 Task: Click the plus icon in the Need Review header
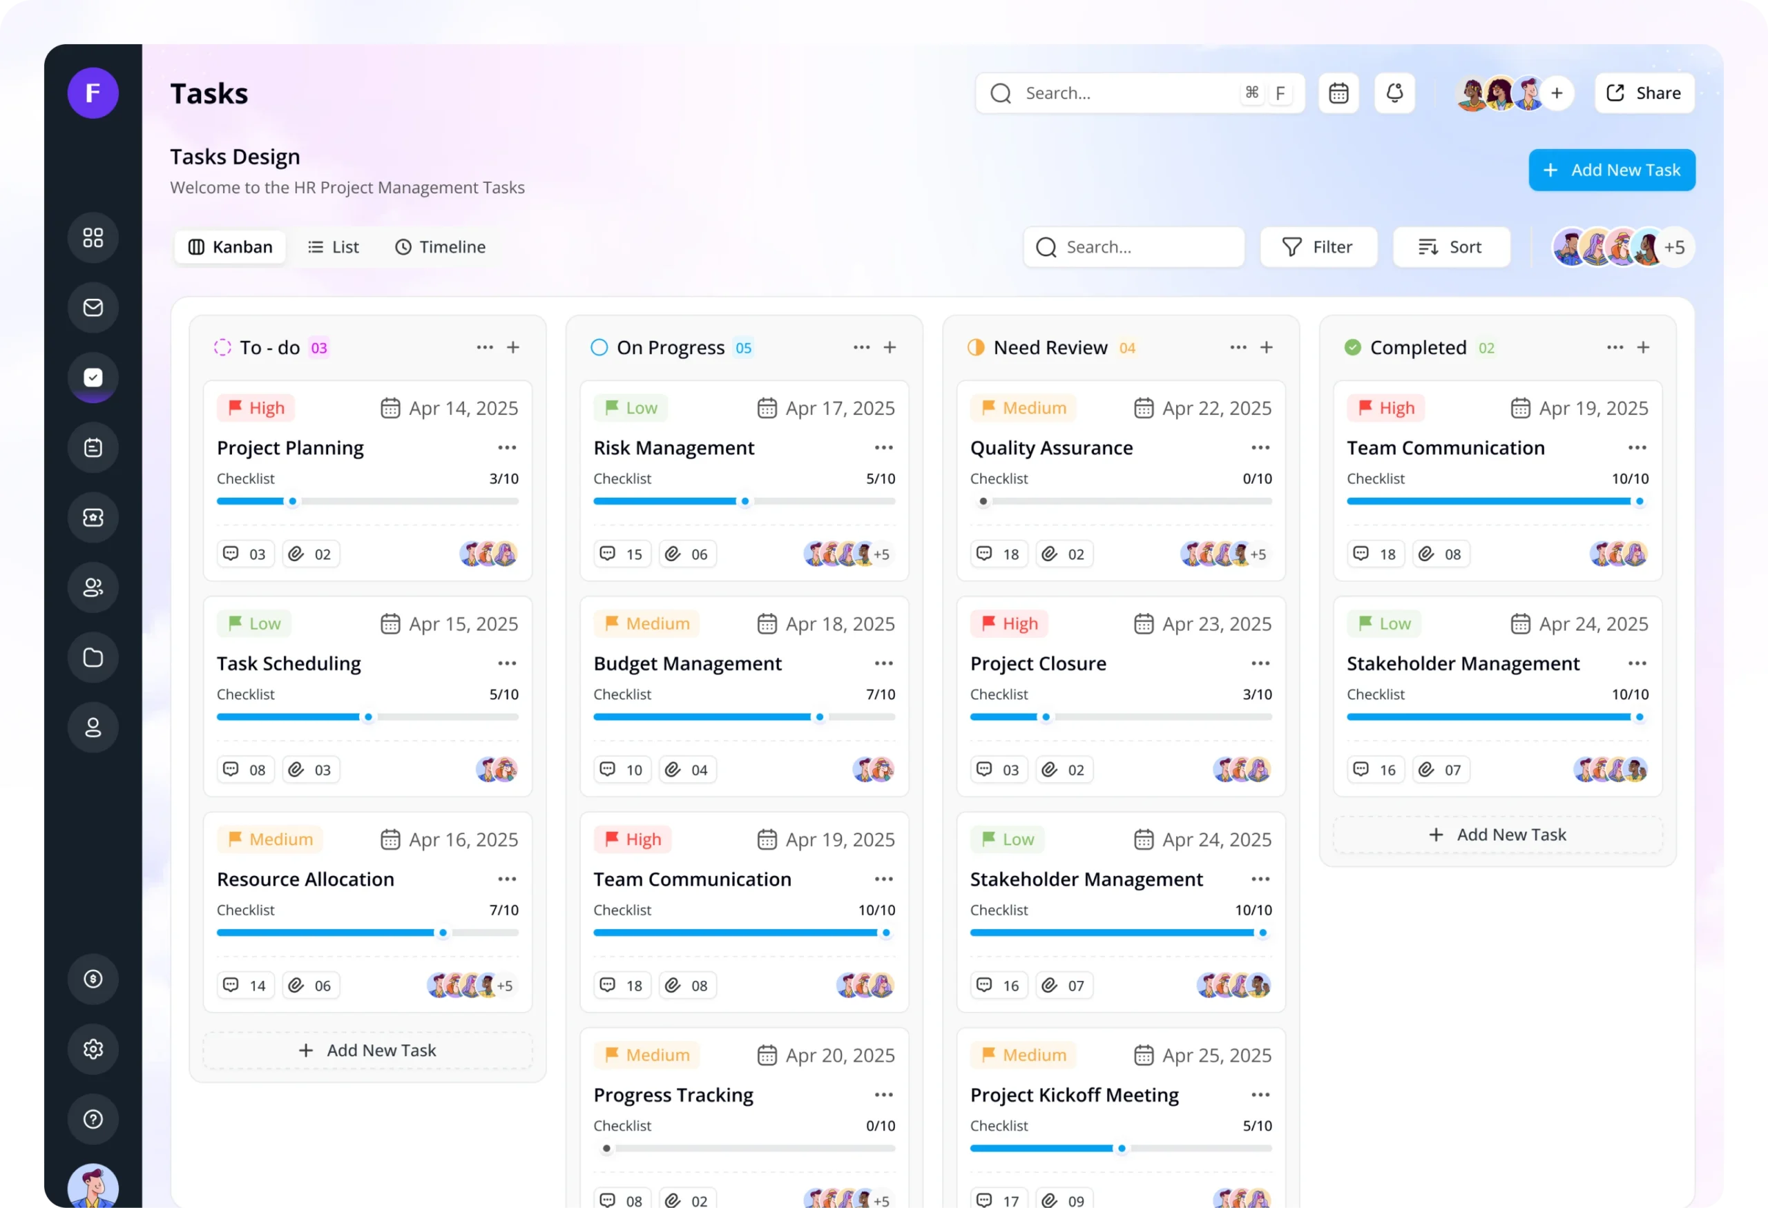click(1267, 347)
